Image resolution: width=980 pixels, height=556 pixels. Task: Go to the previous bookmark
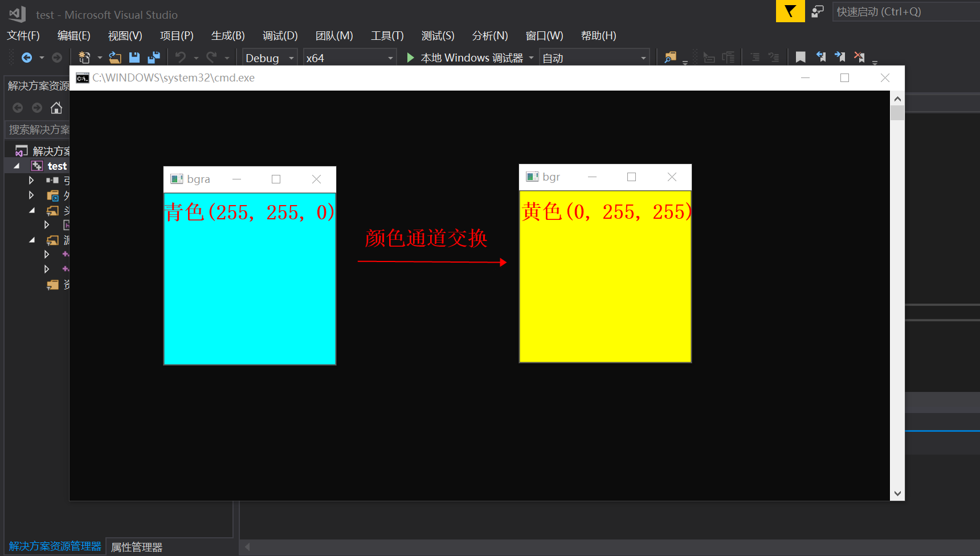[x=820, y=57]
